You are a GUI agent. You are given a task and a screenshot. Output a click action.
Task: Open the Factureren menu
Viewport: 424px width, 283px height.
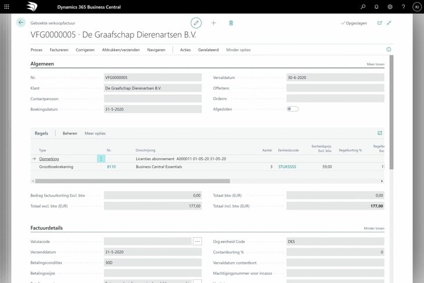coord(59,50)
